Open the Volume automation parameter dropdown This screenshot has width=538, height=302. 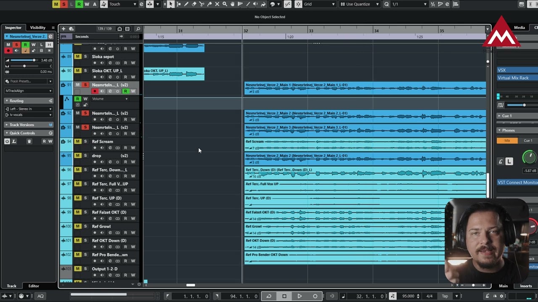pyautogui.click(x=110, y=99)
